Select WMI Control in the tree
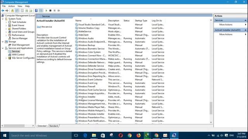Screen dimensions: 248x139 click(18, 55)
